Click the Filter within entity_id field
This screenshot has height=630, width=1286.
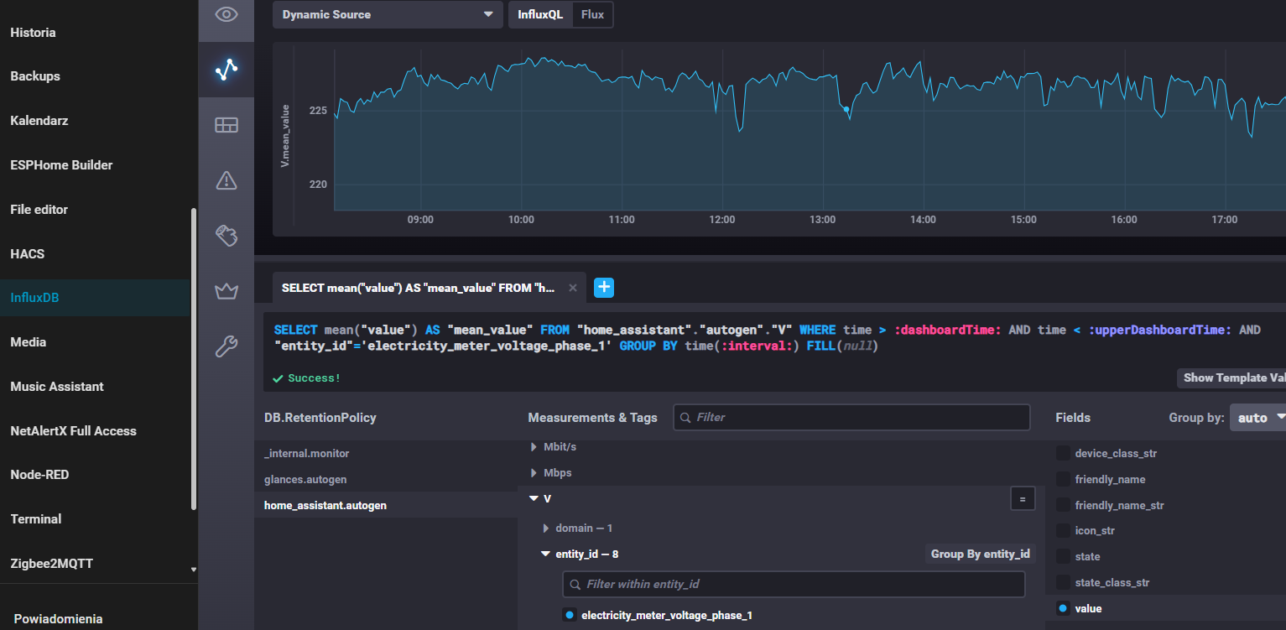tap(794, 585)
